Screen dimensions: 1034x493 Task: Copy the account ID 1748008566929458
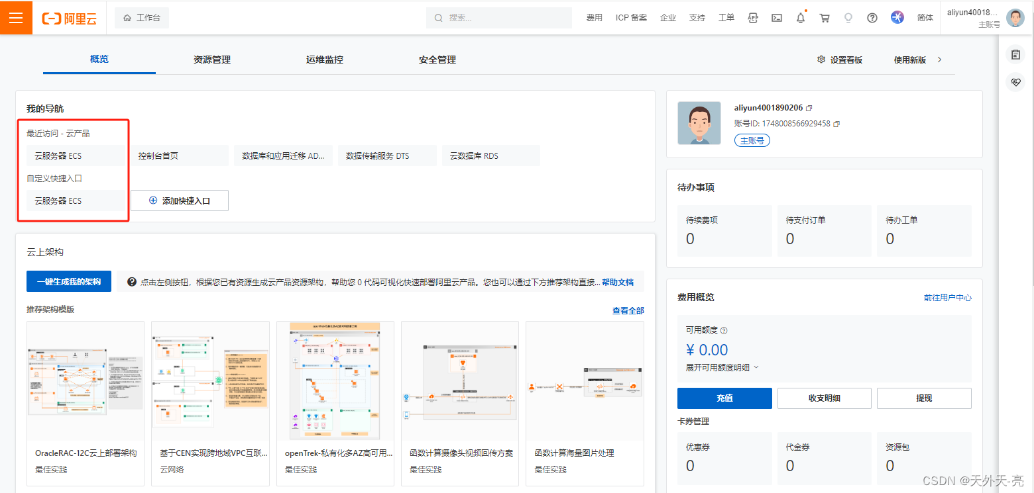pyautogui.click(x=836, y=124)
